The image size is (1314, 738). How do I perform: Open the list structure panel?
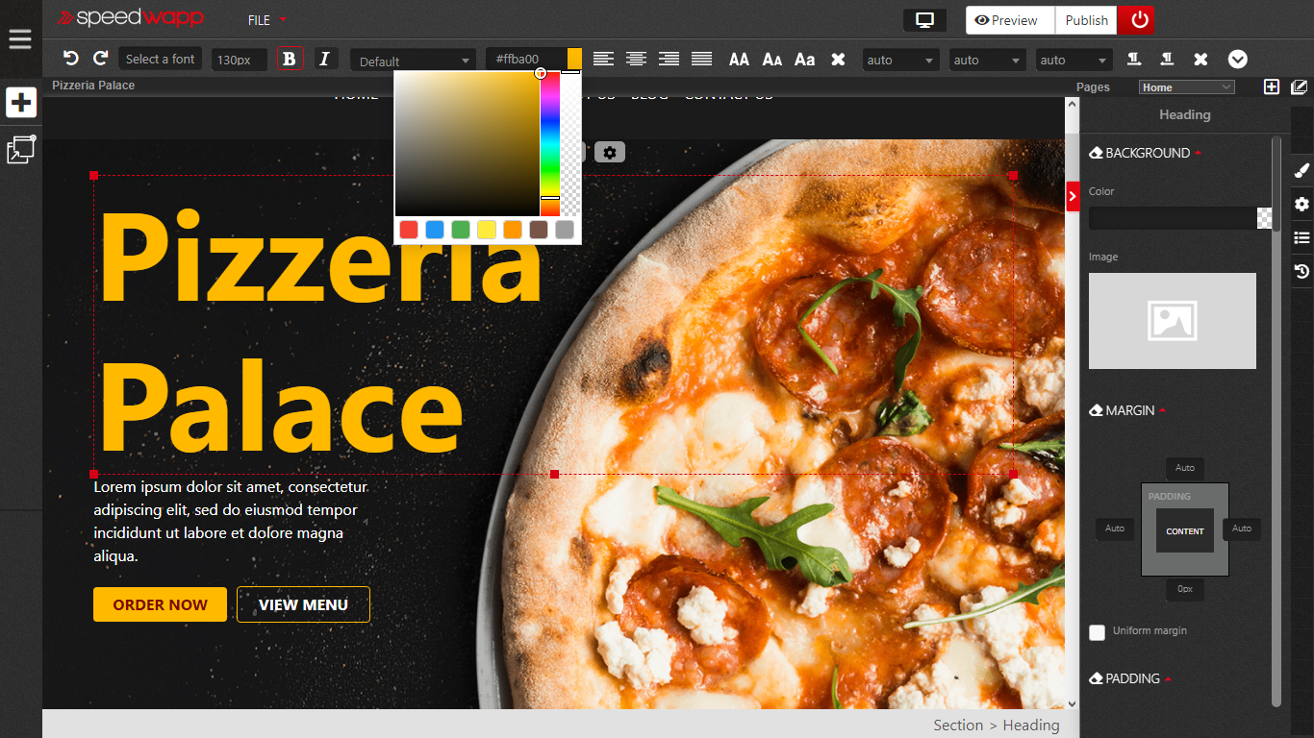point(1301,237)
